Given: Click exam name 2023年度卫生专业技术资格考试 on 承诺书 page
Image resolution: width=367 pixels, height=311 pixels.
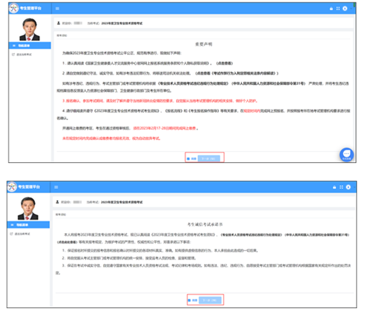Looking at the screenshot, I should click(122, 202).
